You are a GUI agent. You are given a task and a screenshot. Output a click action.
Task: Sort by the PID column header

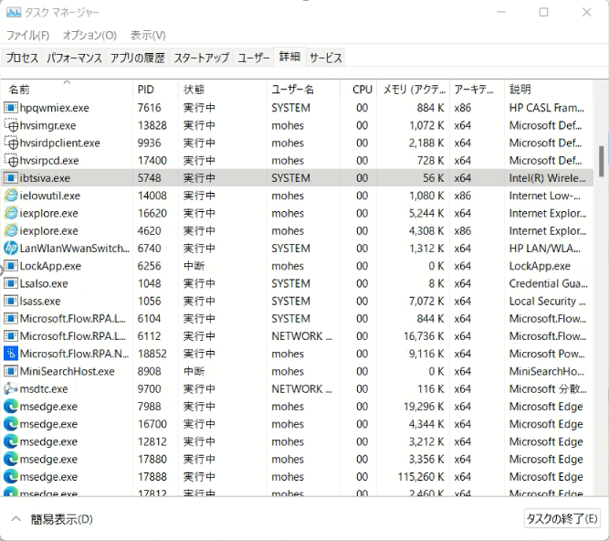[155, 90]
